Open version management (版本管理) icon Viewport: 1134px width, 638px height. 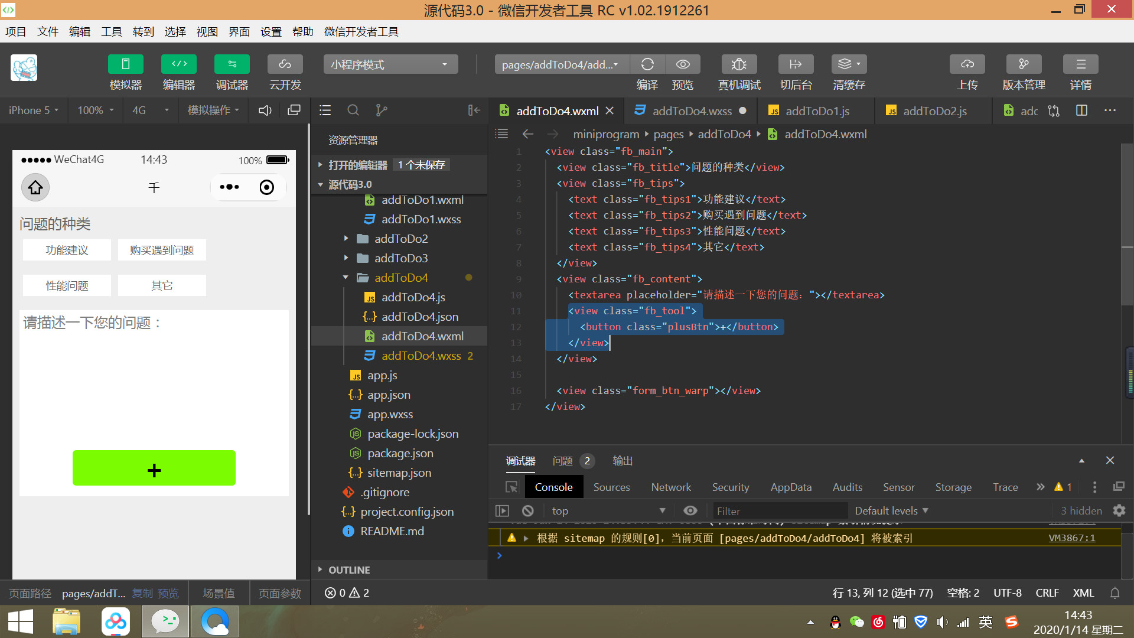coord(1024,64)
